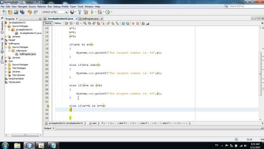Switch to History view
Viewport: 264px width, 149px height.
58,23
